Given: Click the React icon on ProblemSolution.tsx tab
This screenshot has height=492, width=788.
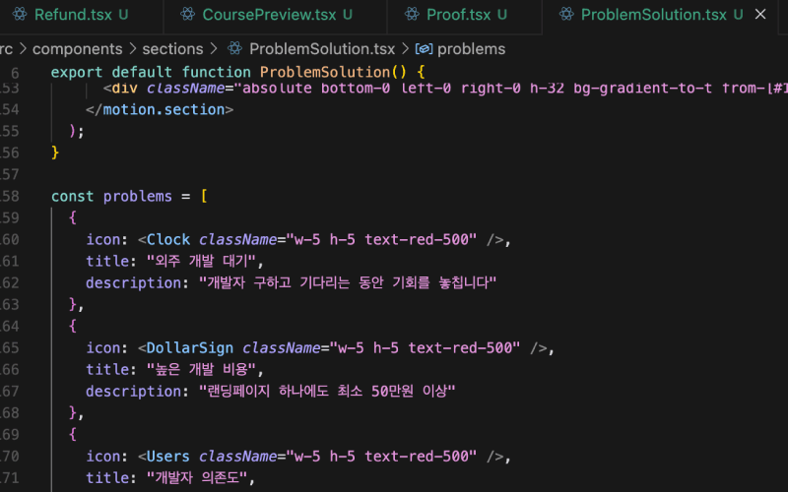Looking at the screenshot, I should tap(565, 15).
